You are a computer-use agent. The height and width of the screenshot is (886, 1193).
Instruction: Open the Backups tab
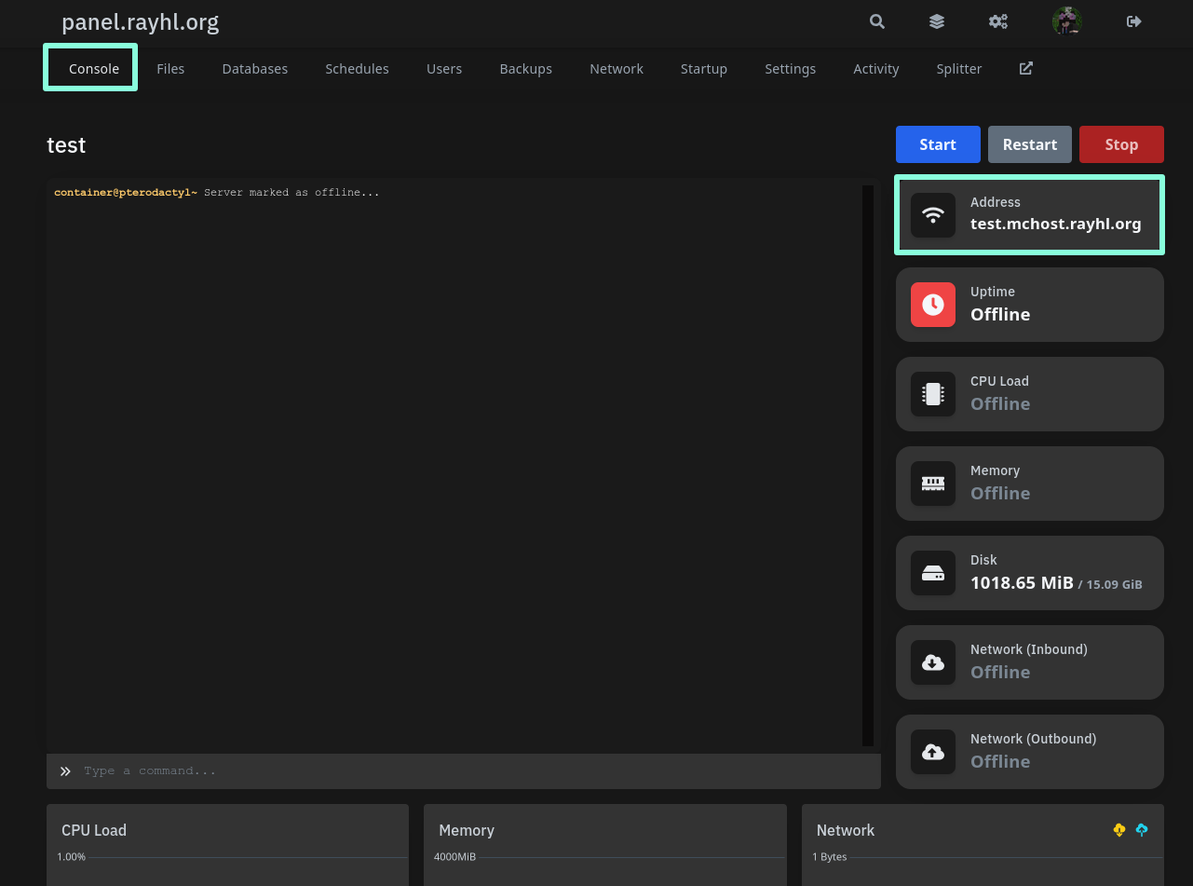pyautogui.click(x=525, y=69)
